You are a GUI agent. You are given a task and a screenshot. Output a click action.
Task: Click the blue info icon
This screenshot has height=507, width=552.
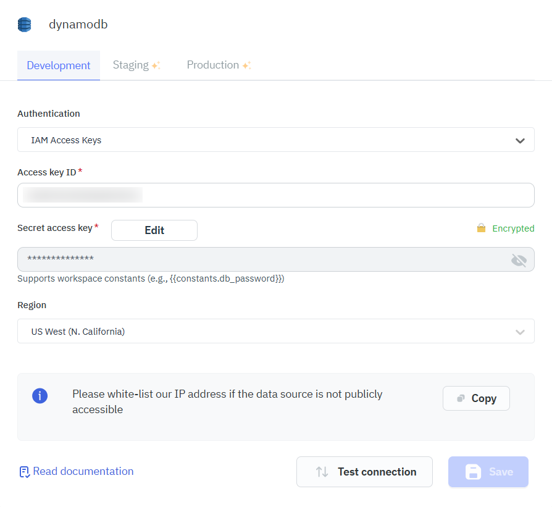pos(40,396)
